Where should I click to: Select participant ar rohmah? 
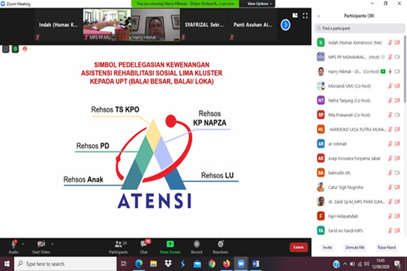coord(359,144)
